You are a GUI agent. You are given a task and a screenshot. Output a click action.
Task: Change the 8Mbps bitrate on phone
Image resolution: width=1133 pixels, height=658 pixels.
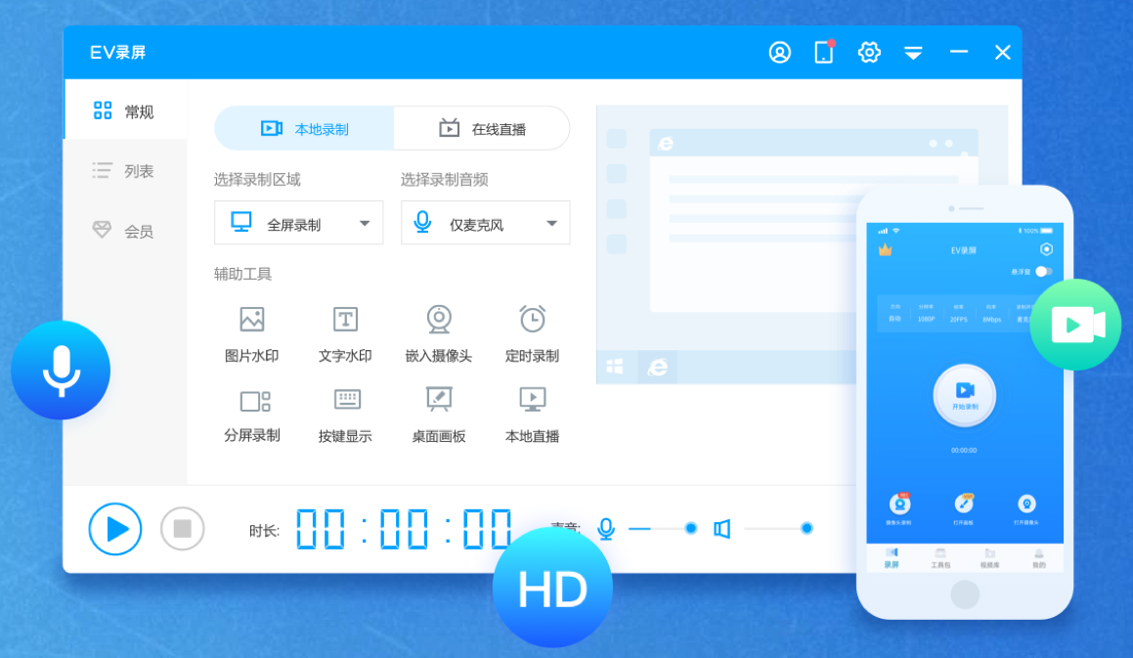click(x=991, y=313)
